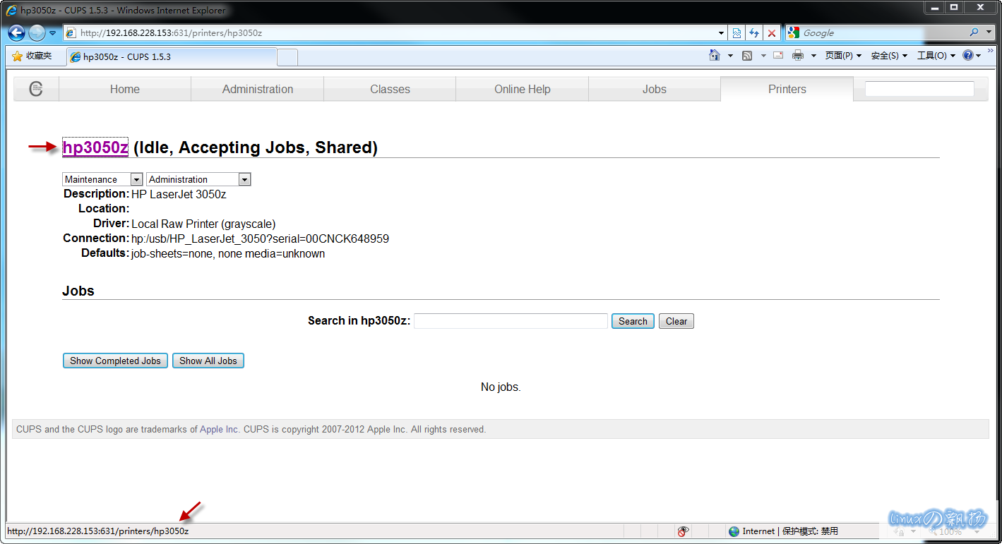
Task: Open the 工具(O) menu
Action: pos(936,56)
